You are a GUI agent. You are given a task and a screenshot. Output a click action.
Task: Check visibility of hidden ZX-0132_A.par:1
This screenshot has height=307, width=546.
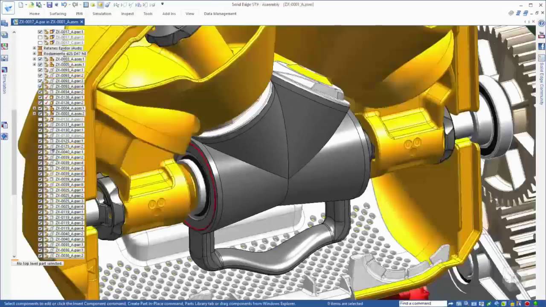pyautogui.click(x=40, y=119)
